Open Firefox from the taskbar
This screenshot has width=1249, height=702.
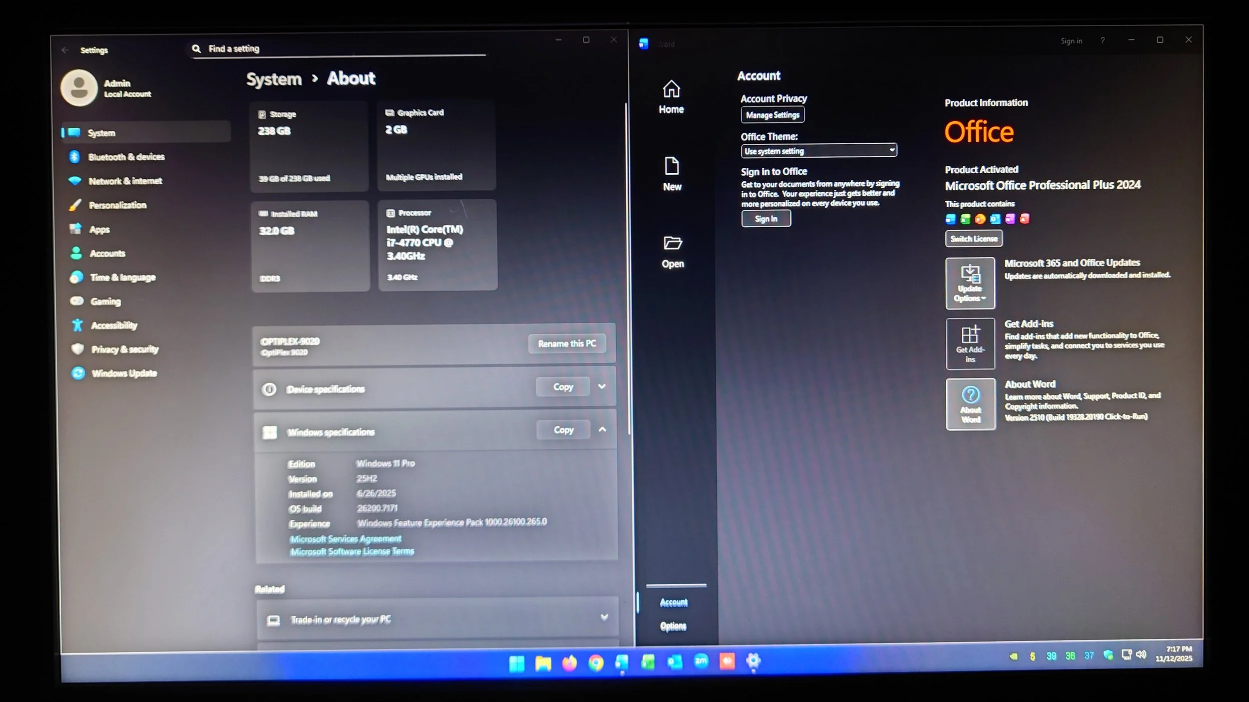point(569,663)
